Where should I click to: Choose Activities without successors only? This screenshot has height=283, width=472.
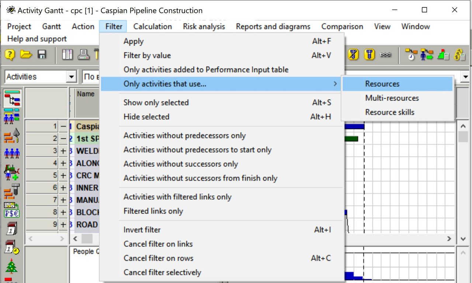click(222, 164)
